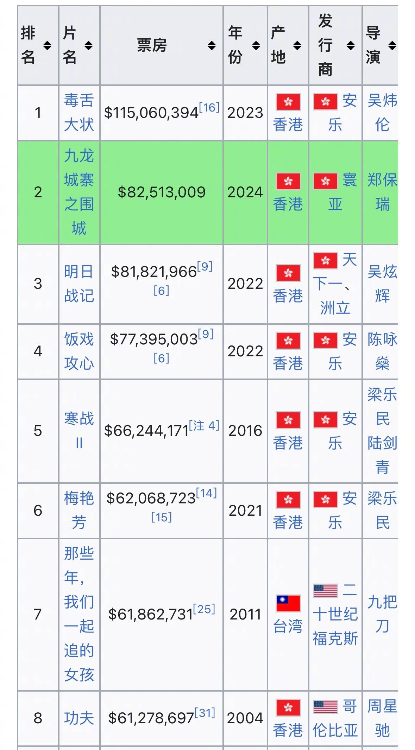Open the 功夫 film link
Viewport: 415px width, 750px height.
[x=79, y=718]
